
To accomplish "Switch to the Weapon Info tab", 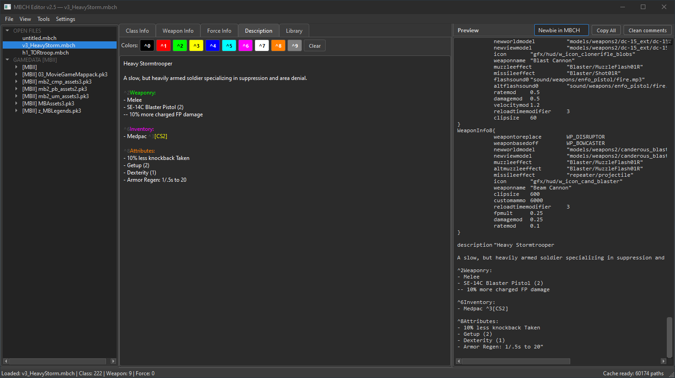I will [178, 31].
